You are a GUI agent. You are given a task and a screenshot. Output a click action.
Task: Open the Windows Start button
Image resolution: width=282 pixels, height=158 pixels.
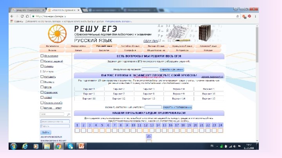pyautogui.click(x=13, y=146)
